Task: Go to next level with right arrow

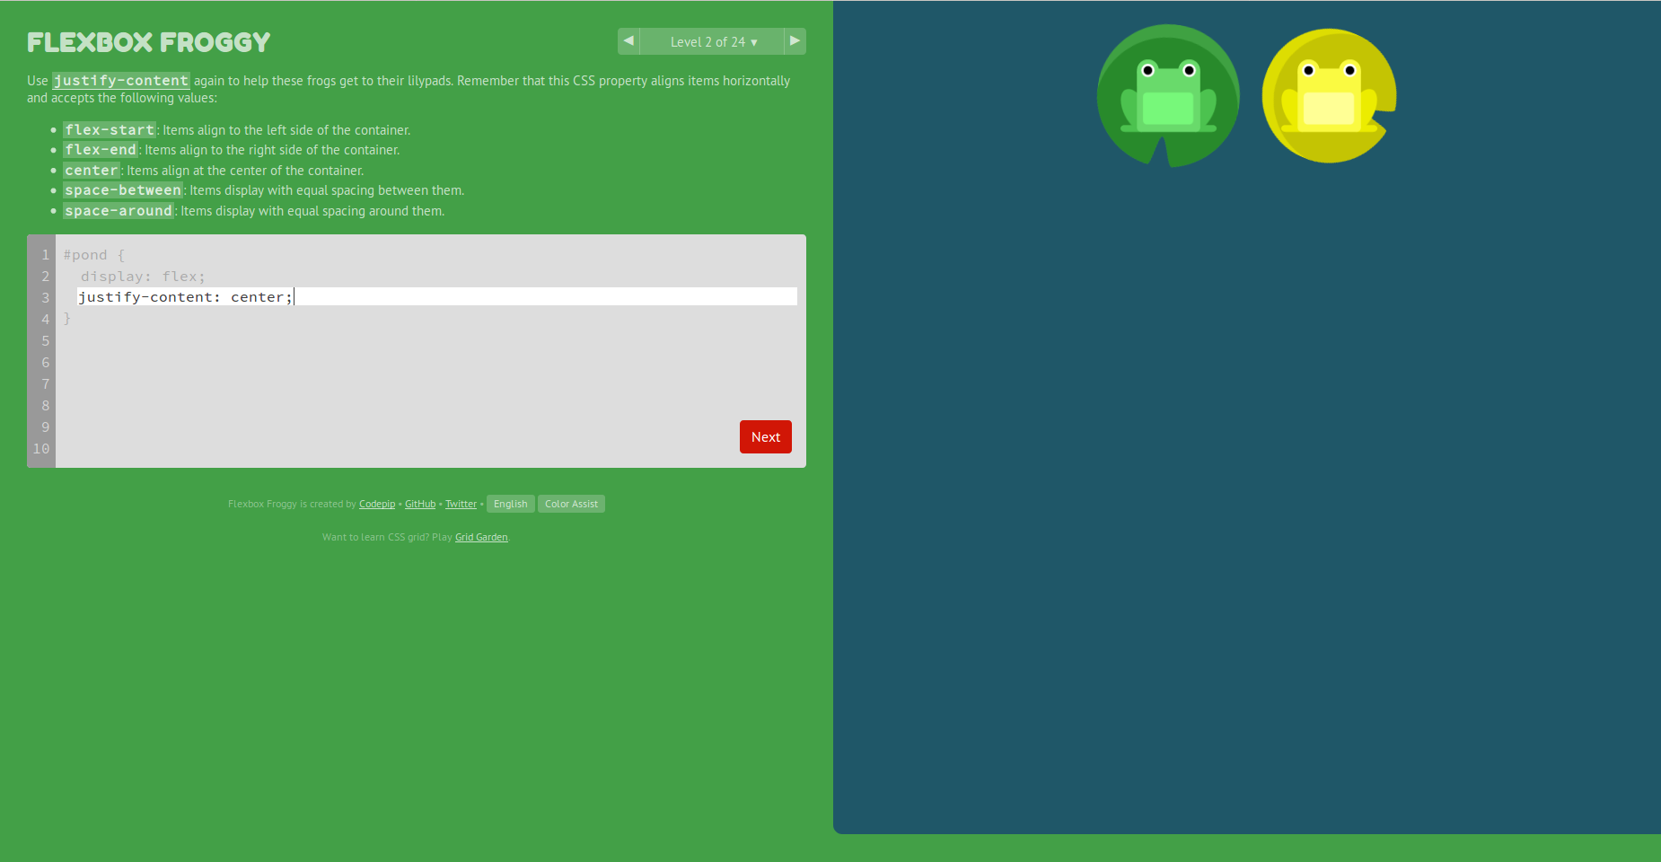Action: point(795,41)
